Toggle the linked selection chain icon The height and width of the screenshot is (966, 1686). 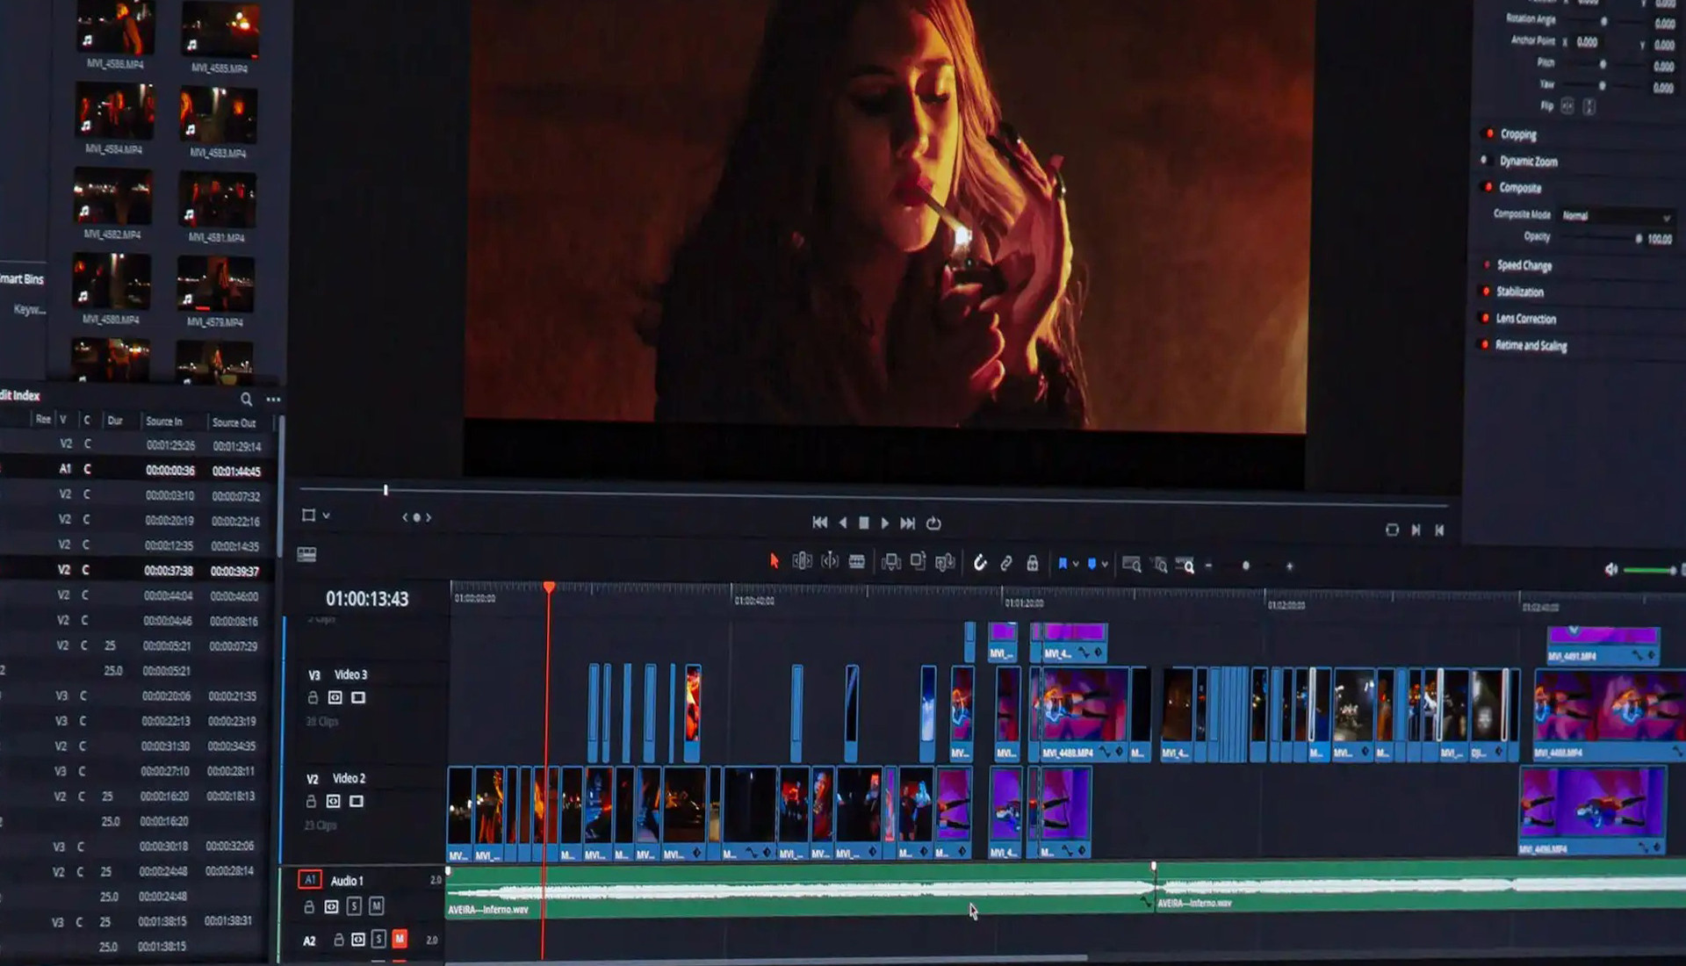pos(1006,563)
